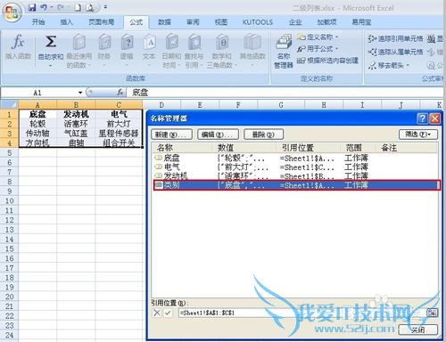Switch to the Home (开始) tab
This screenshot has height=342, width=446.
38,22
